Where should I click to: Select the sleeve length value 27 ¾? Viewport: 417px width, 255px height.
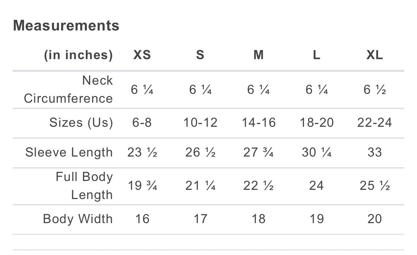click(258, 152)
